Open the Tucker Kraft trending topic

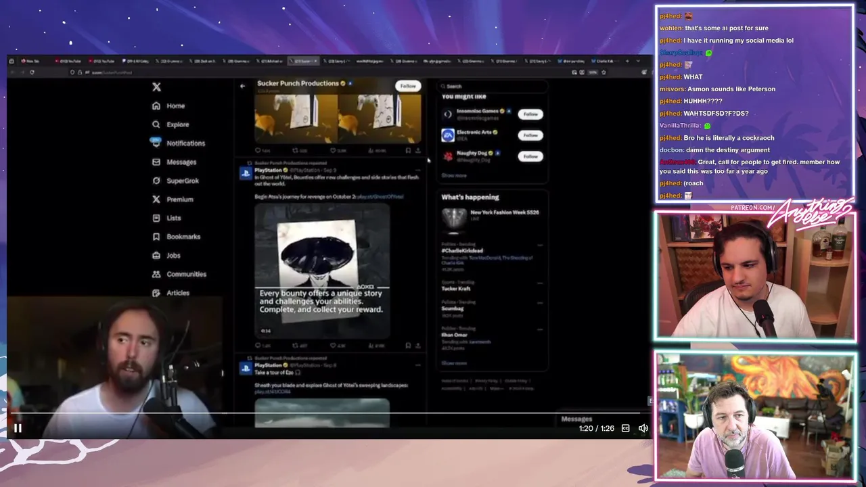456,289
